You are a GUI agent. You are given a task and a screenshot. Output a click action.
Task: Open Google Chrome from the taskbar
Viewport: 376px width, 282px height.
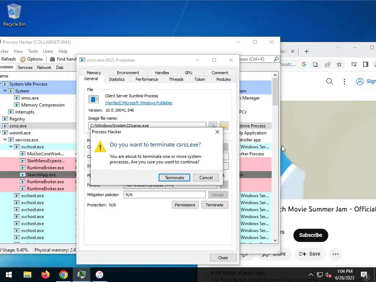(x=63, y=275)
